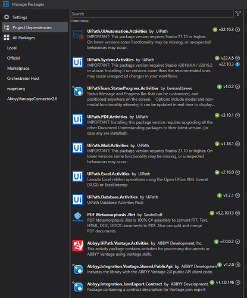Image resolution: width=247 pixels, height=298 pixels.
Task: Click green installed icon for UiPath.UIAutomation.Activities
Action: [215, 30]
